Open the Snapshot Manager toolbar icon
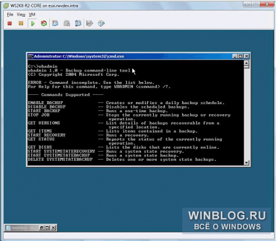 (x=78, y=23)
